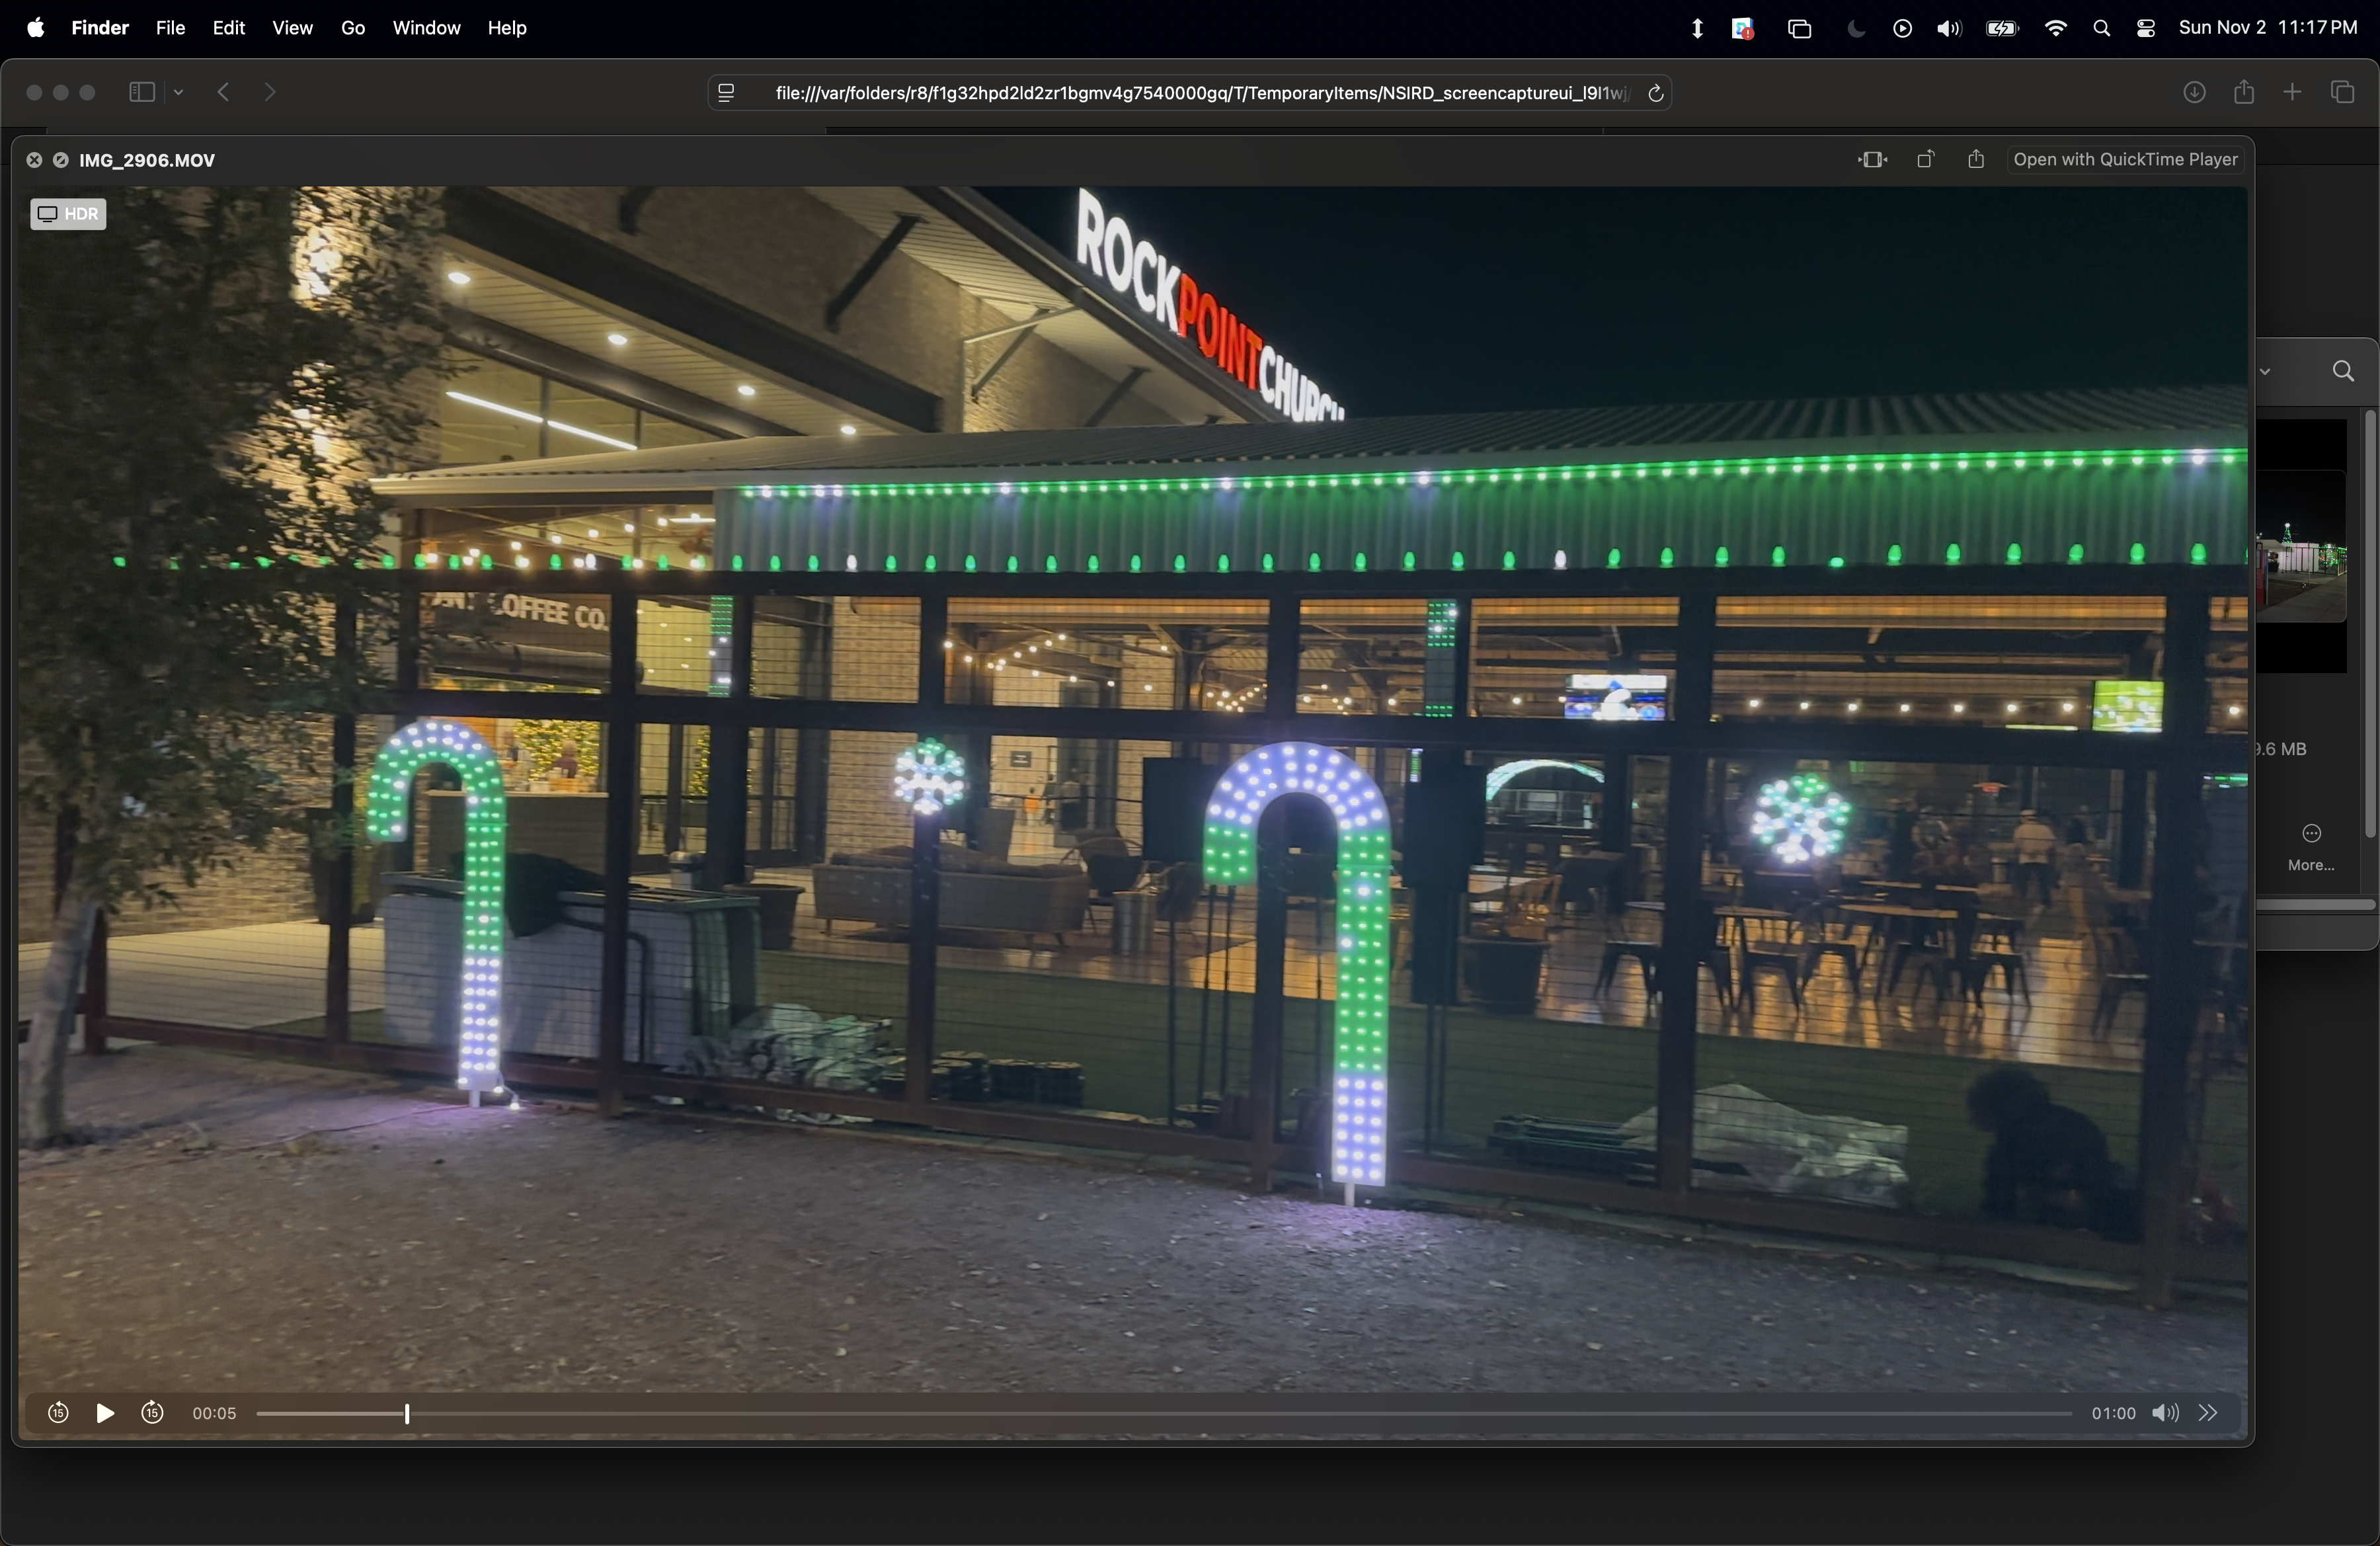Toggle the HDR badge
Viewport: 2380px width, 1546px height.
[68, 214]
